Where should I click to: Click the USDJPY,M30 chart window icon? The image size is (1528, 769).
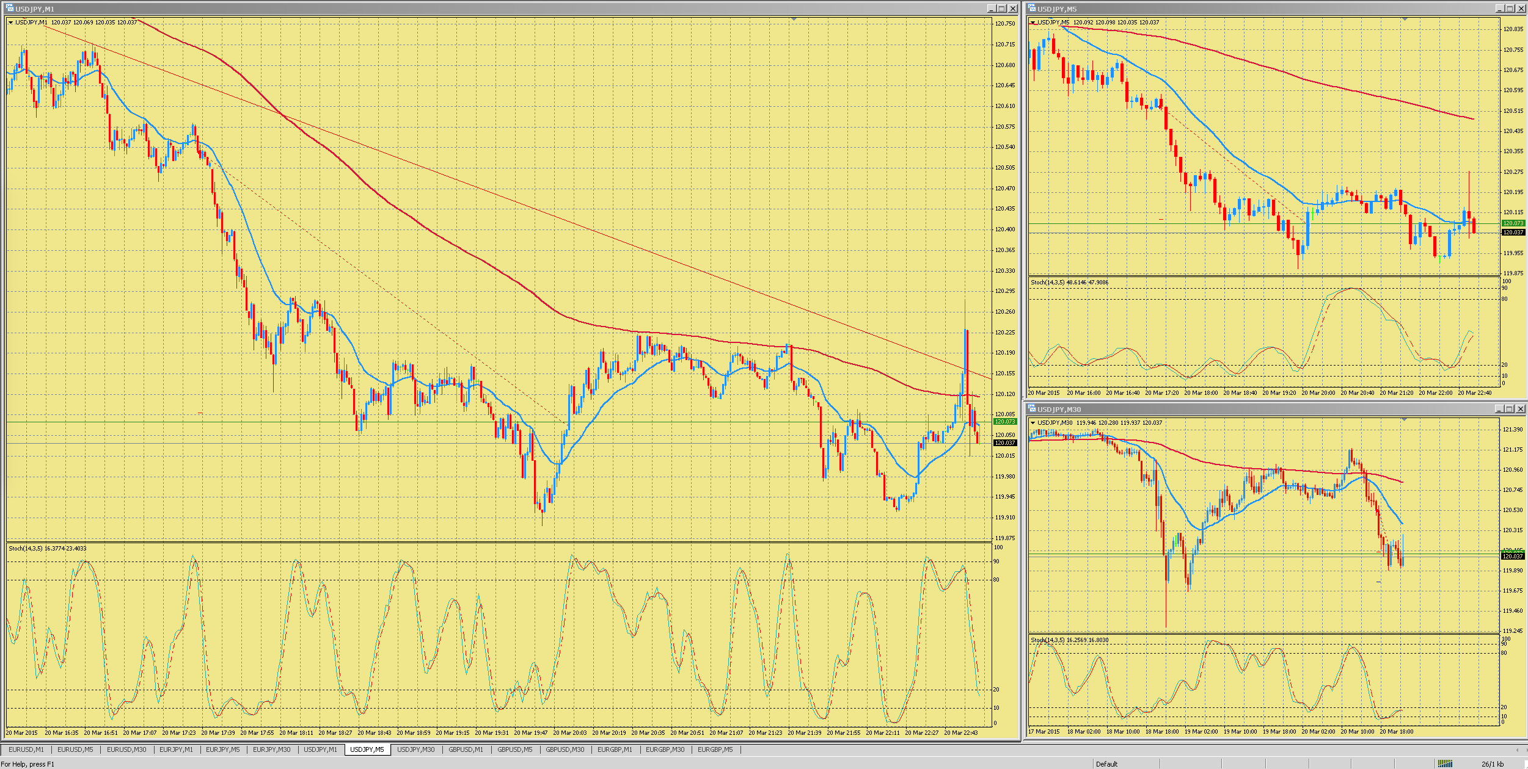tap(1032, 409)
